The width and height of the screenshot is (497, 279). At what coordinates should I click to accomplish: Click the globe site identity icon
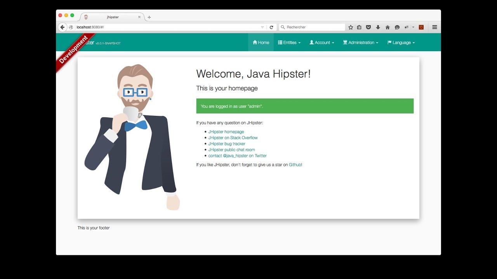pos(71,27)
